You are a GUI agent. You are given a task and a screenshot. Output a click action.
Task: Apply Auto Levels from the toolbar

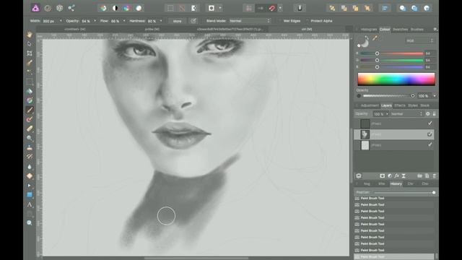(103, 8)
